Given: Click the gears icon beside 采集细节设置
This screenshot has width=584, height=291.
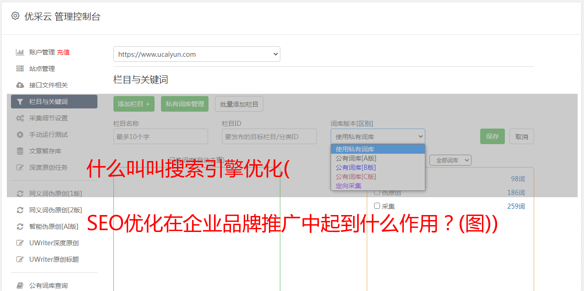Looking at the screenshot, I should [x=20, y=118].
